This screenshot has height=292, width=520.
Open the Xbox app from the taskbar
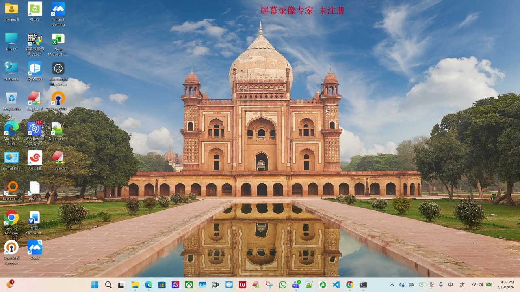[188, 285]
